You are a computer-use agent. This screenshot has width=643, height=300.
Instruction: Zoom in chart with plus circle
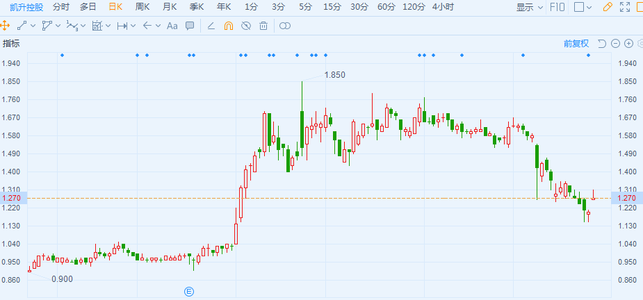pos(628,44)
